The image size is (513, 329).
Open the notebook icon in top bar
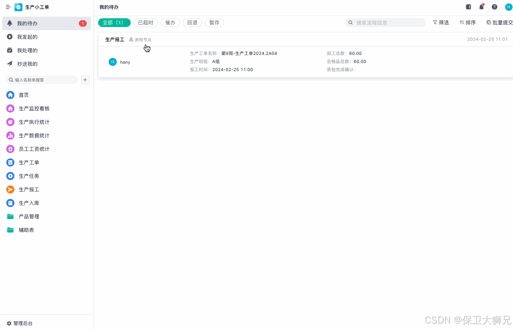click(468, 7)
